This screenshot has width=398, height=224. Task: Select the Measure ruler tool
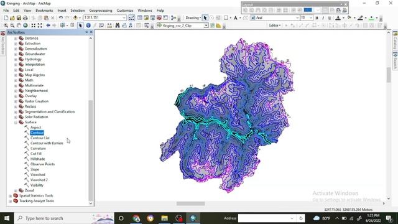tap(109, 26)
